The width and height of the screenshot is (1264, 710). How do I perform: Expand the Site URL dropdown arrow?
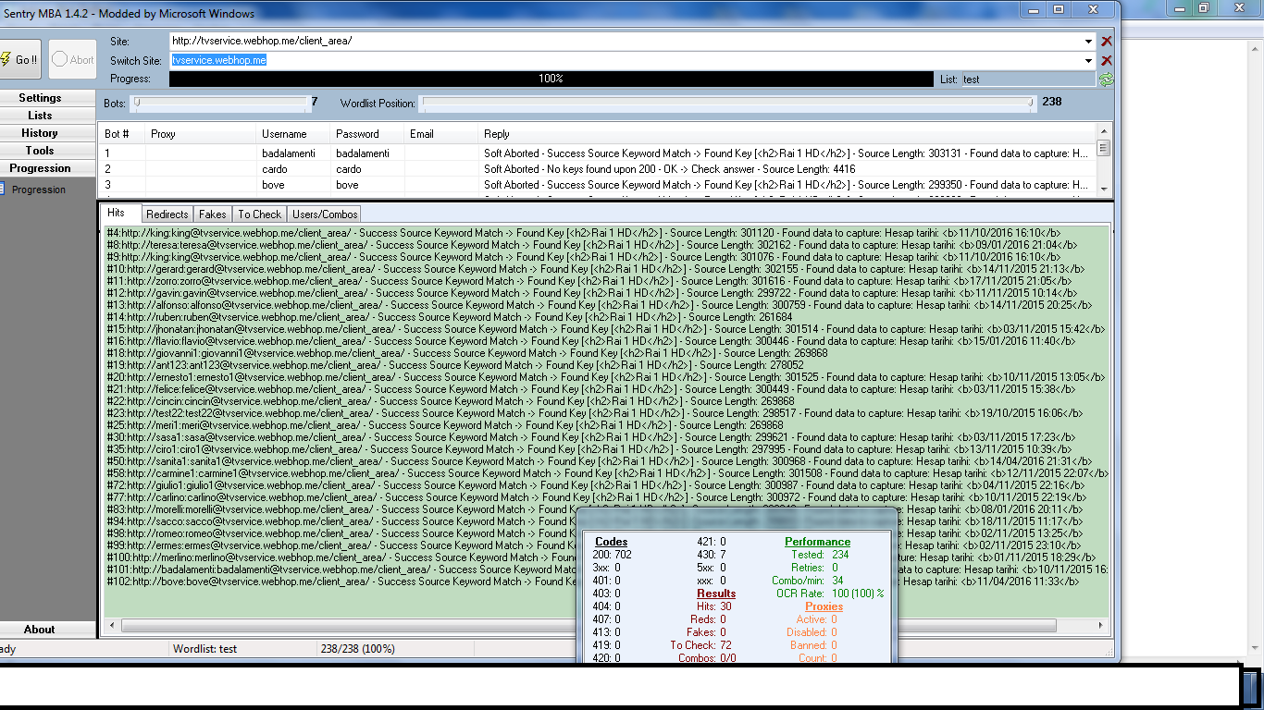[1089, 42]
